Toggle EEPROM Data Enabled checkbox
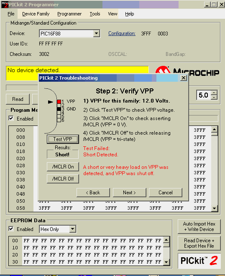Image resolution: width=225 pixels, height=276 pixels. click(x=11, y=229)
